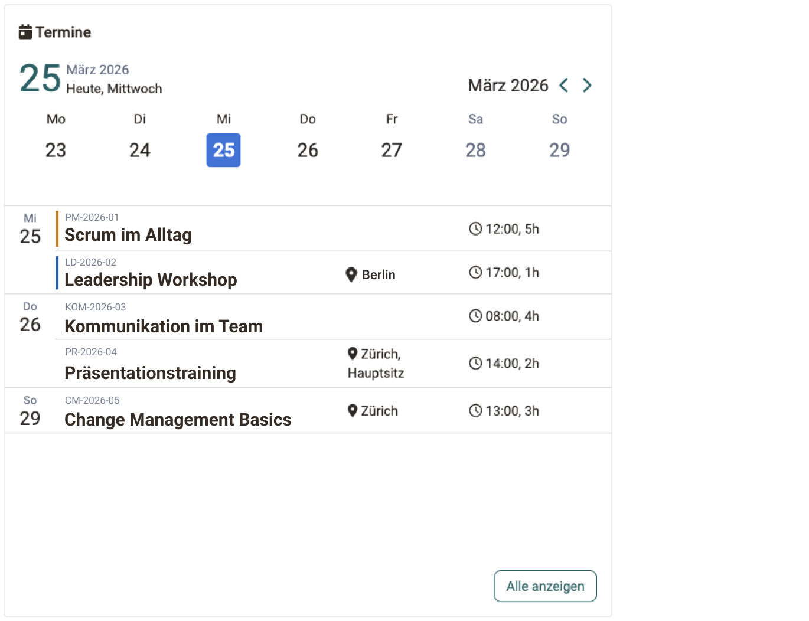Click the clock icon next to Leadership Workshop
The height and width of the screenshot is (621, 809).
click(476, 272)
